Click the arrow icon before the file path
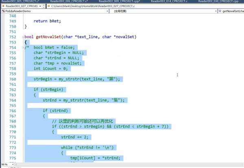The height and width of the screenshot is (168, 244). tap(48, 6)
